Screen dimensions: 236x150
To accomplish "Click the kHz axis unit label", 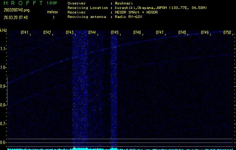I will click(3, 30).
